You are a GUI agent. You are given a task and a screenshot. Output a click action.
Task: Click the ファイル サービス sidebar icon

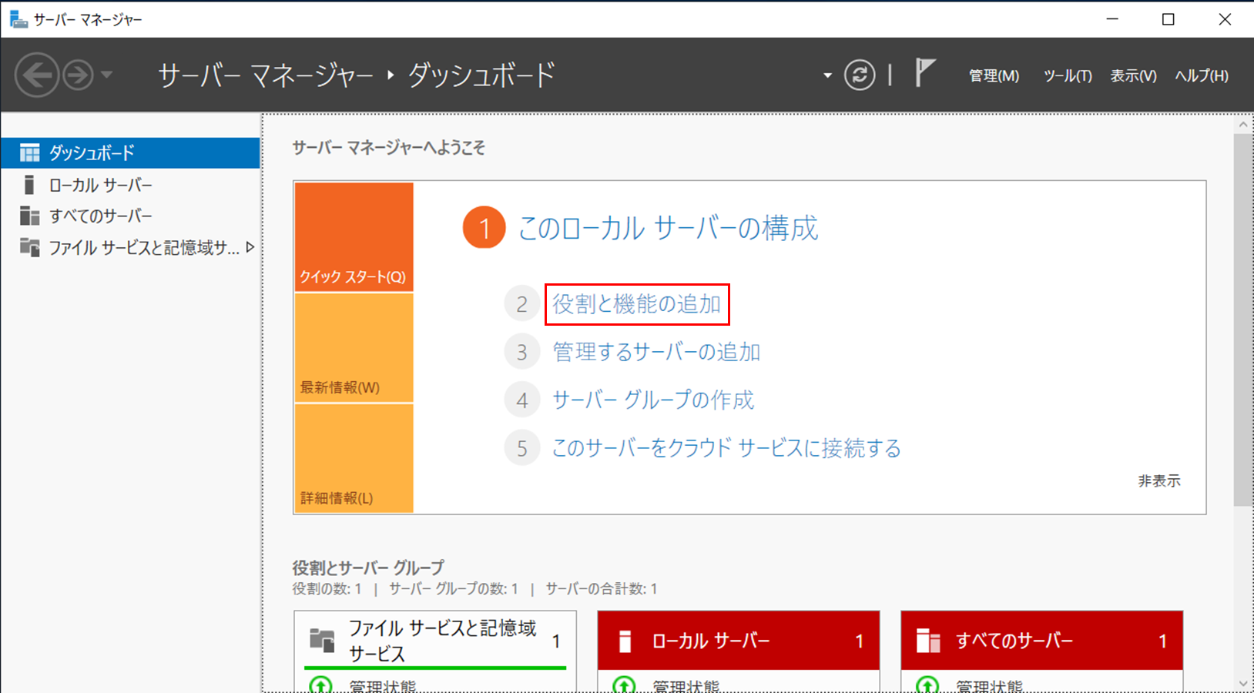tap(29, 247)
